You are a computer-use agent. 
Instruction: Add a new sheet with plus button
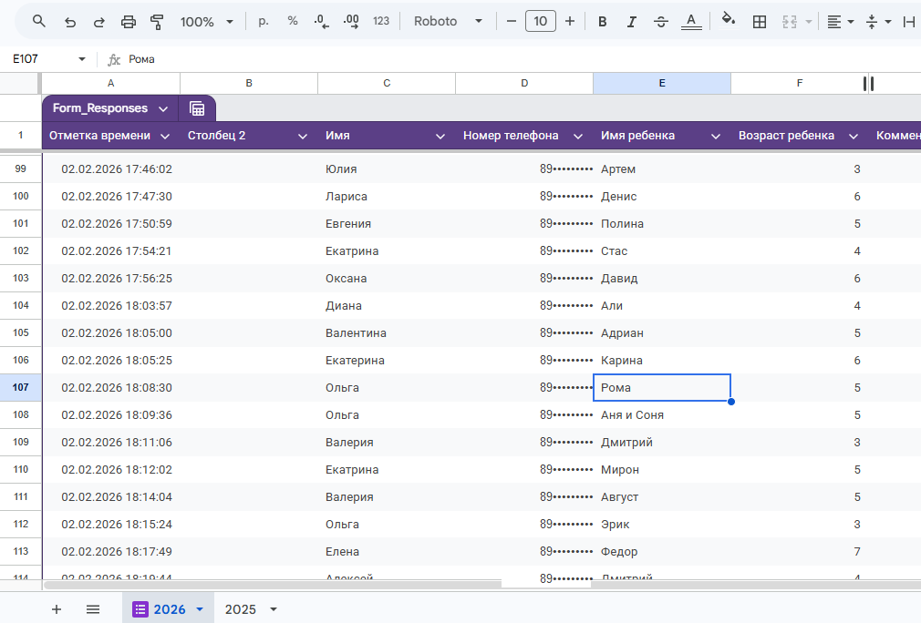coord(57,609)
